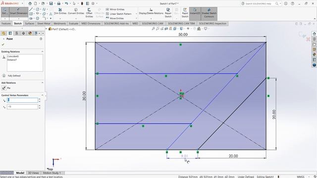Viewport: 317px width, 178px height.
Task: Click the X coordinate input field
Action: click(x=22, y=100)
